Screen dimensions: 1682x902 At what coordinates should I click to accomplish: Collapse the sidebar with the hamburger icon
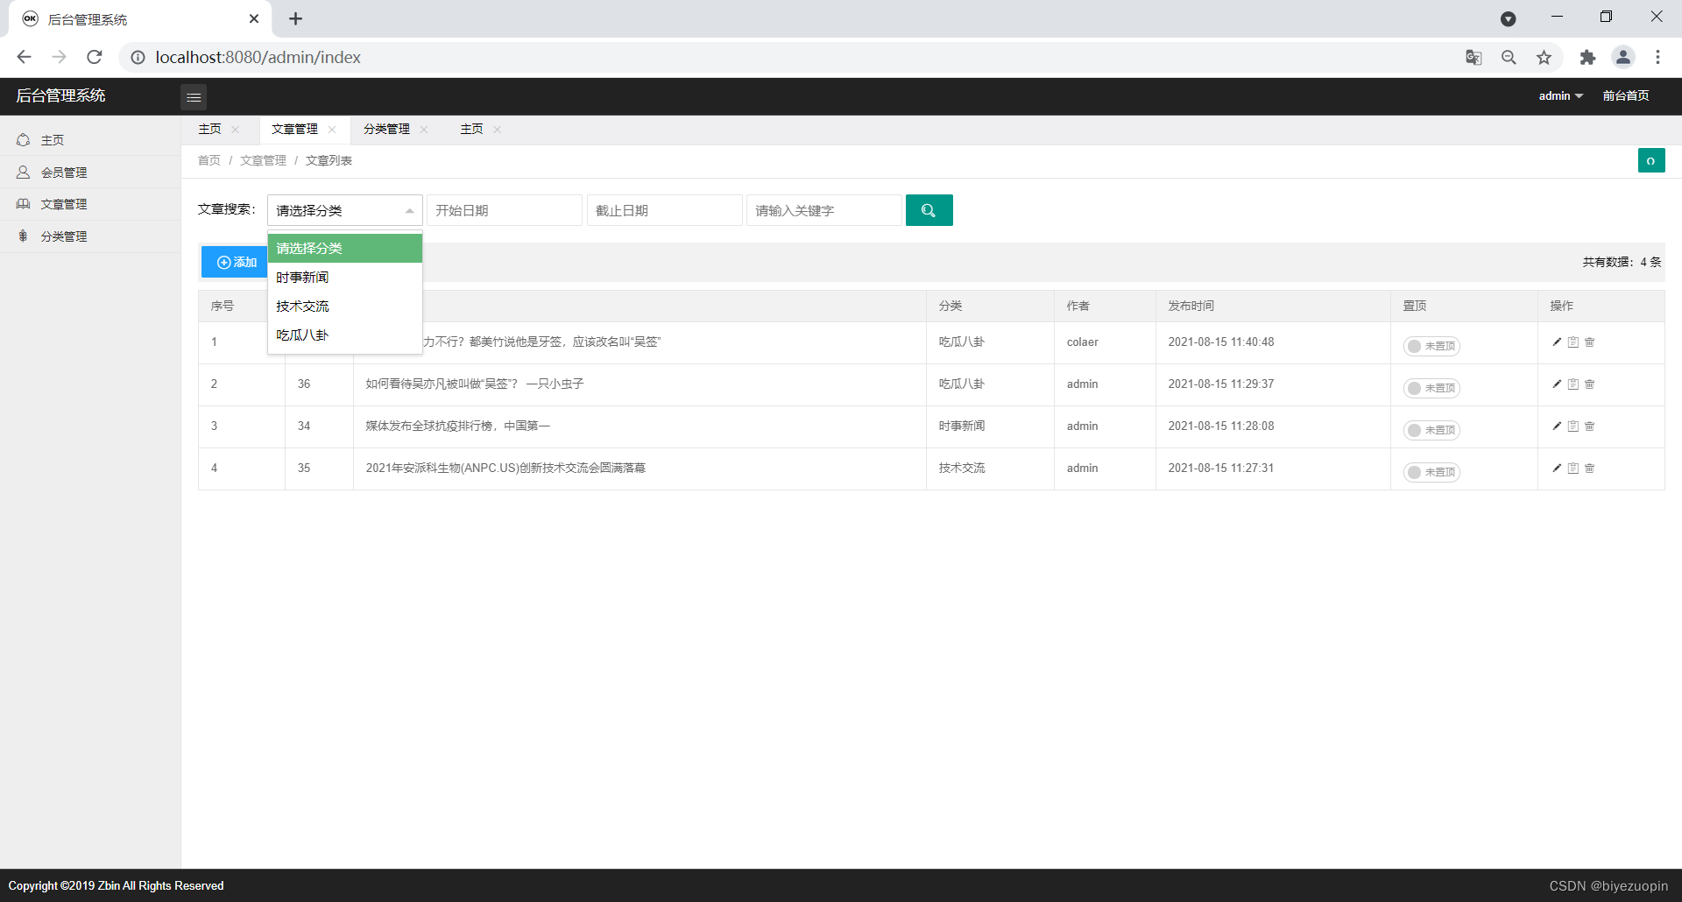[194, 96]
